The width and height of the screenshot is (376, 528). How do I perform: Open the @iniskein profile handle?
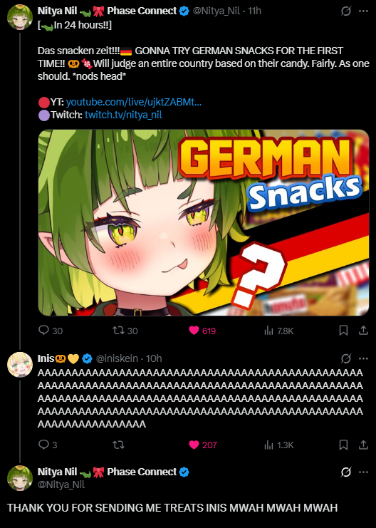point(117,358)
